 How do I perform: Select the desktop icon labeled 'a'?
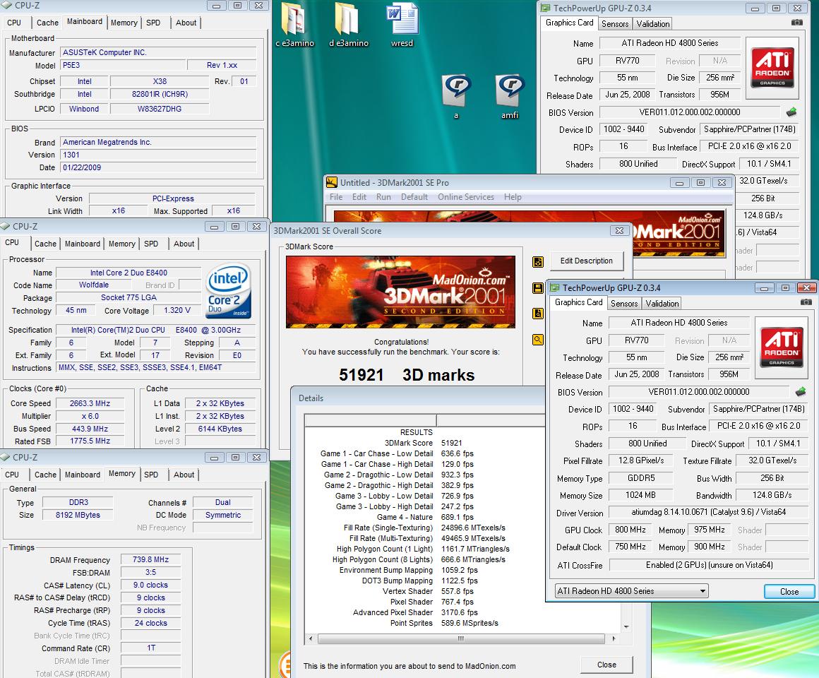[x=456, y=97]
